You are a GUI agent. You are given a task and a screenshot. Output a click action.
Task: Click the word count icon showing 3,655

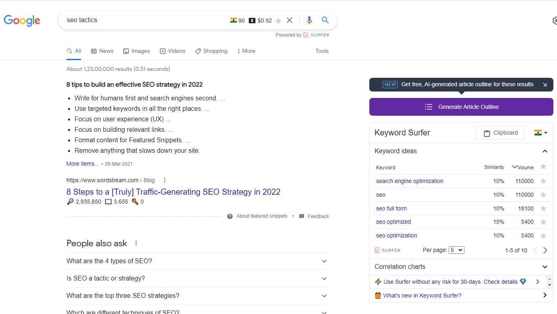click(x=108, y=202)
